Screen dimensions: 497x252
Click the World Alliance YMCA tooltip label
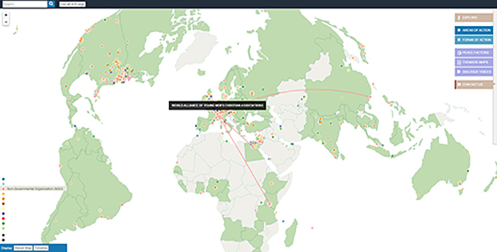(x=217, y=105)
